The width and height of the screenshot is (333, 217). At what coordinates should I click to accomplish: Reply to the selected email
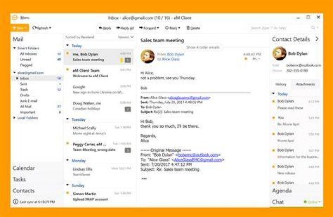105,28
